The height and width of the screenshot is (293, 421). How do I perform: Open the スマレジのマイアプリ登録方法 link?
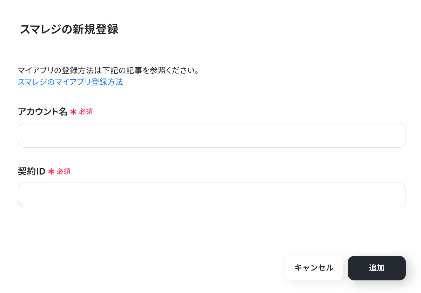[x=71, y=82]
